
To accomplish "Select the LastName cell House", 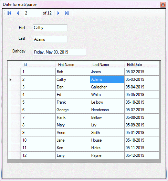I will [107, 140].
